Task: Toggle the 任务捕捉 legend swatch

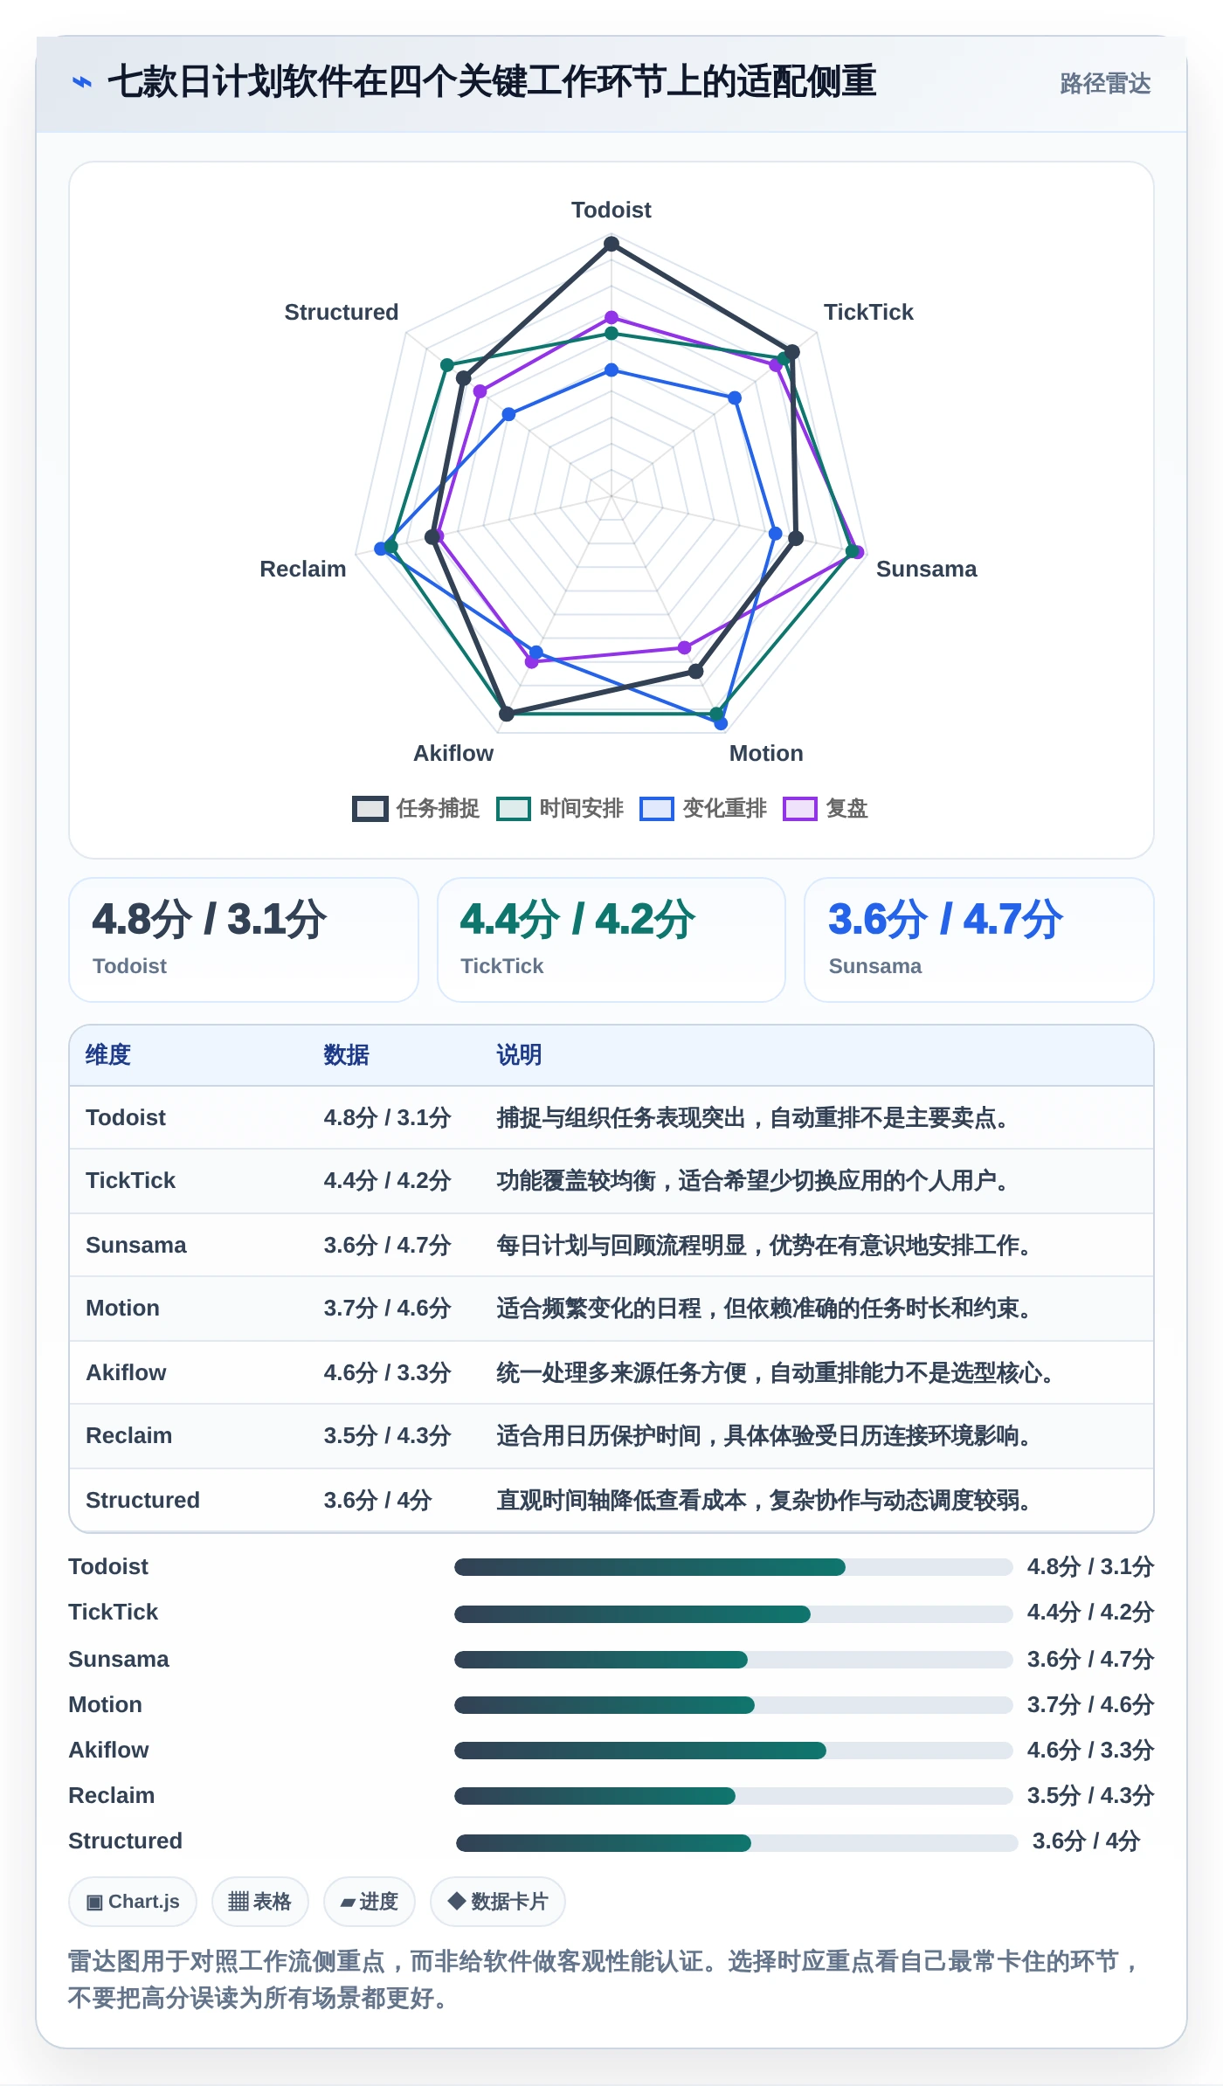Action: click(370, 809)
